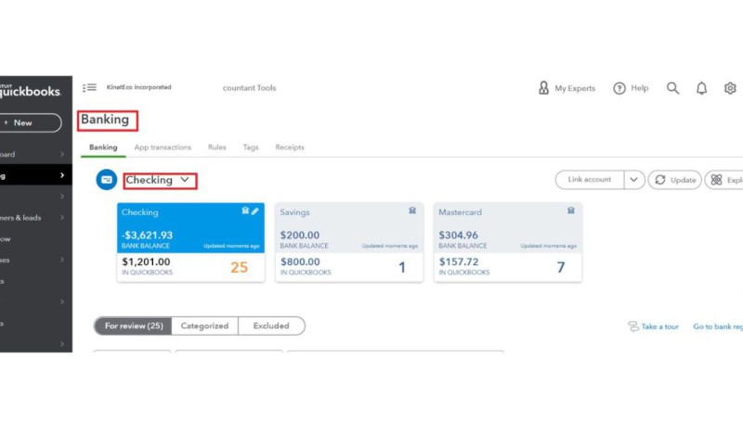Viewport: 743px width, 446px height.
Task: Click the New button
Action: (30, 123)
